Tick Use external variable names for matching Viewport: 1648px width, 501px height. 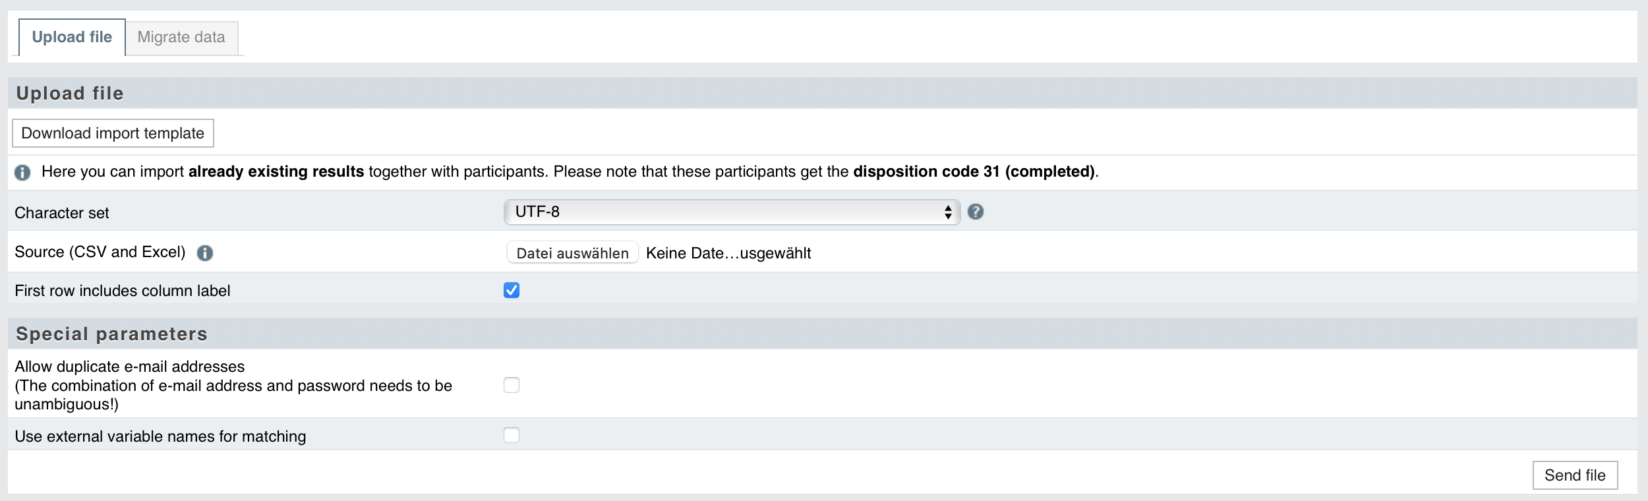click(x=512, y=435)
